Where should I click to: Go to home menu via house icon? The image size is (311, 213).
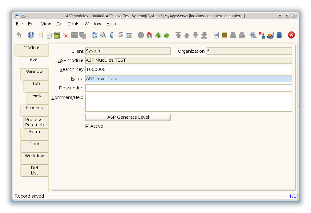pyautogui.click(x=149, y=35)
